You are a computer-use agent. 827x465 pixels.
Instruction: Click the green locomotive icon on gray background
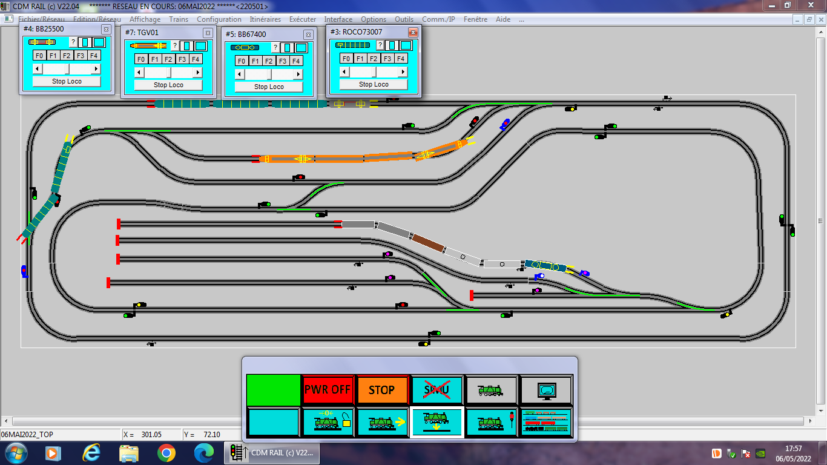[x=492, y=390]
